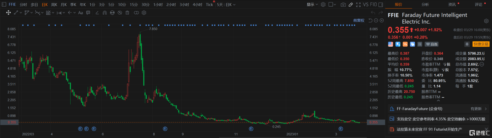
Task: Click the eye-slash hide drawings icon
Action: [x=120, y=13]
